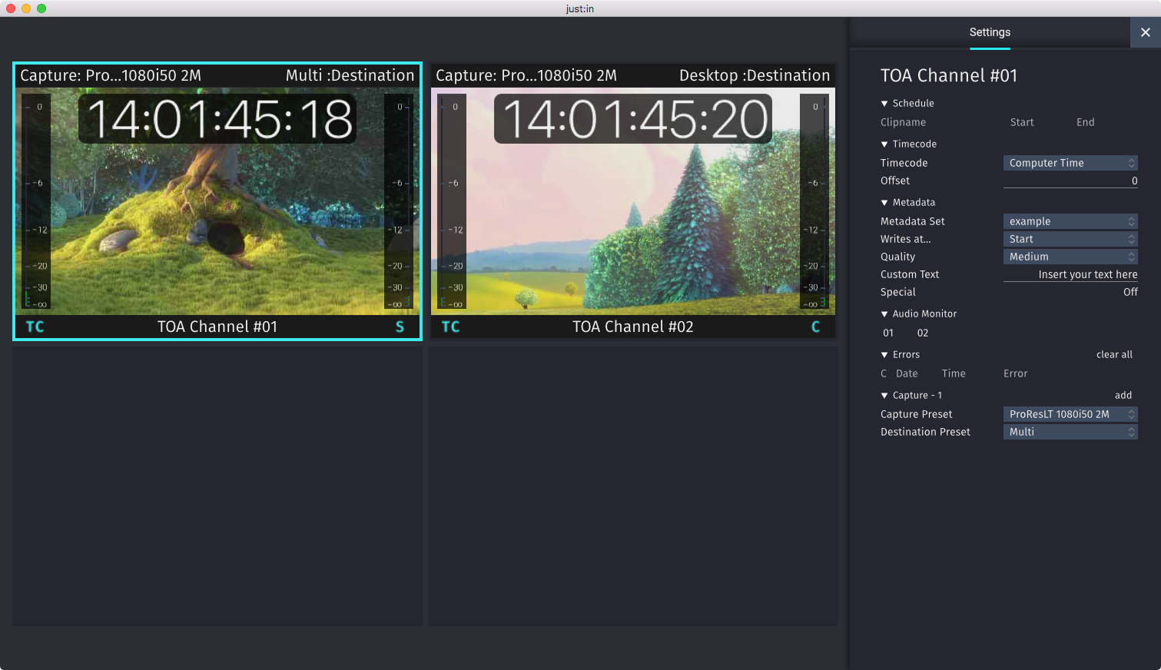Click the Offset value field
The height and width of the screenshot is (670, 1161).
pyautogui.click(x=1070, y=181)
